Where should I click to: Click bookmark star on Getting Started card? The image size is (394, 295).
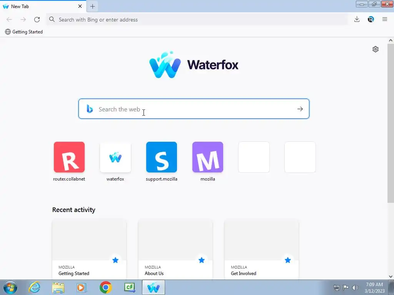115,260
